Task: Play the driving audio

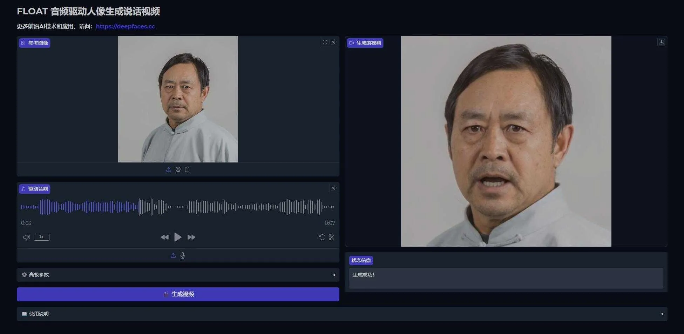Action: [178, 237]
